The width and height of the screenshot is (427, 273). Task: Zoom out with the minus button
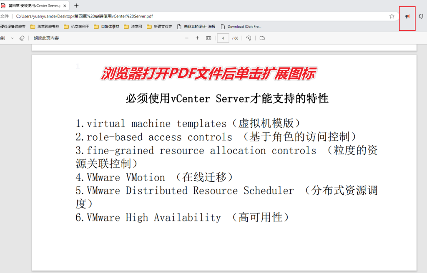pos(186,38)
